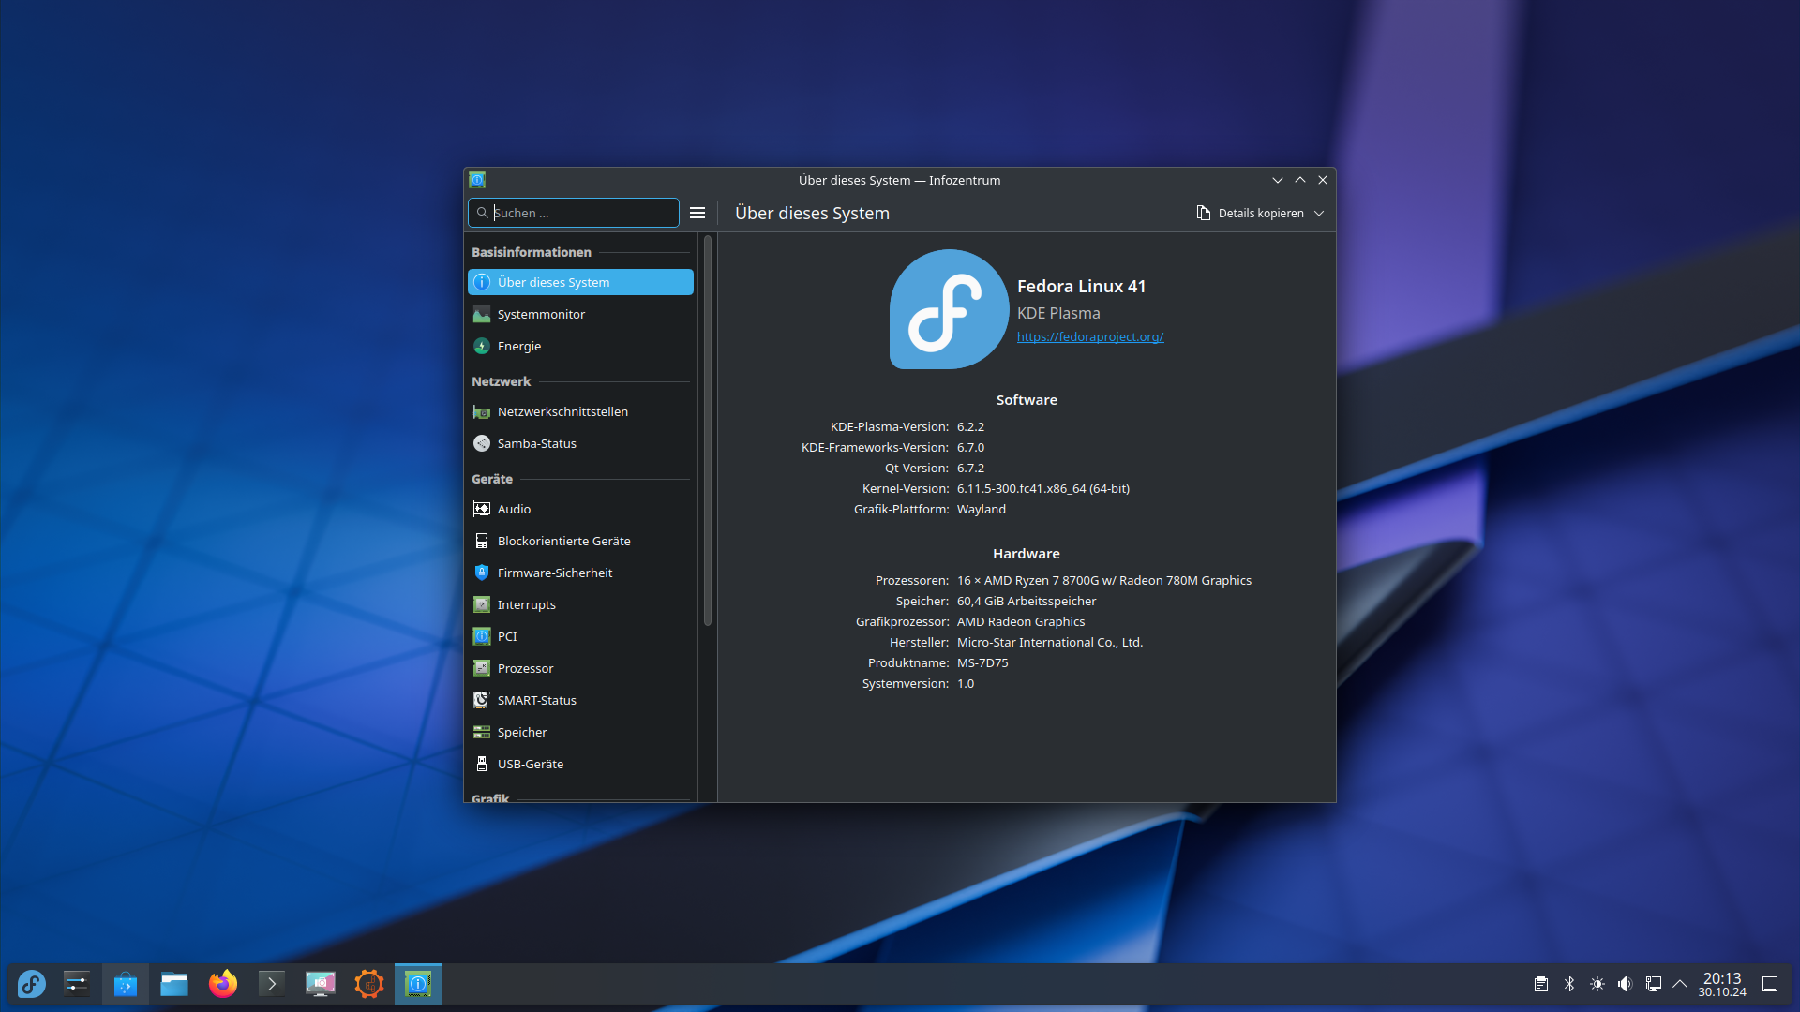
Task: Open the audio volume tray icon
Action: (1626, 984)
